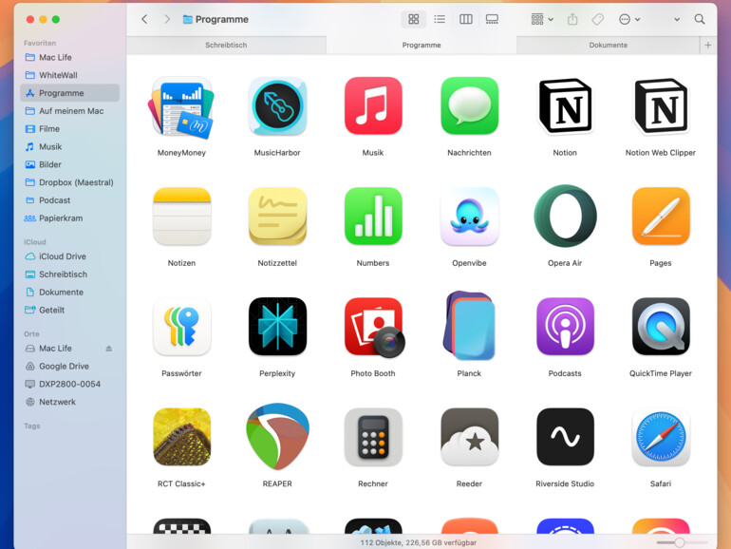Open the Musik sidebar folder
Image resolution: width=731 pixels, height=549 pixels.
[x=70, y=146]
